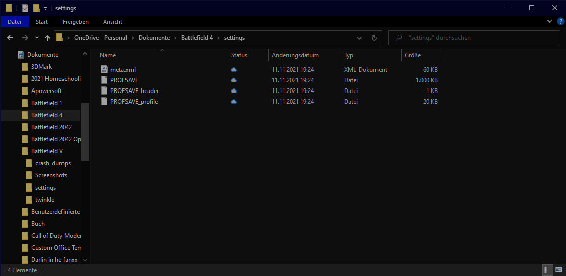Switch to the Ansicht ribbon tab
Image resolution: width=566 pixels, height=276 pixels.
click(112, 22)
